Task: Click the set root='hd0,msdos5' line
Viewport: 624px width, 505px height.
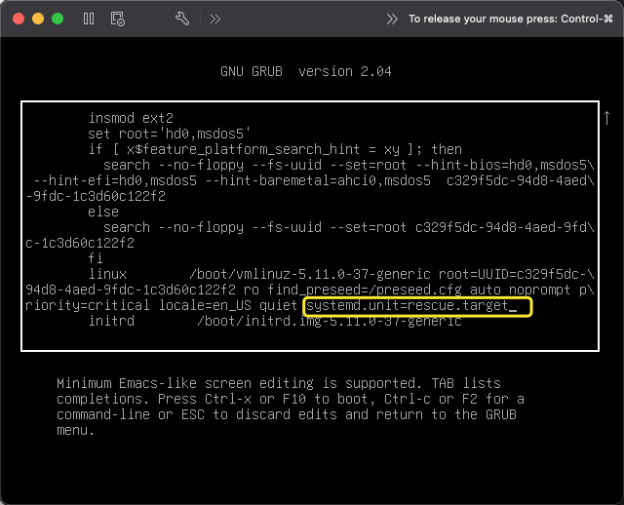Action: coord(169,134)
